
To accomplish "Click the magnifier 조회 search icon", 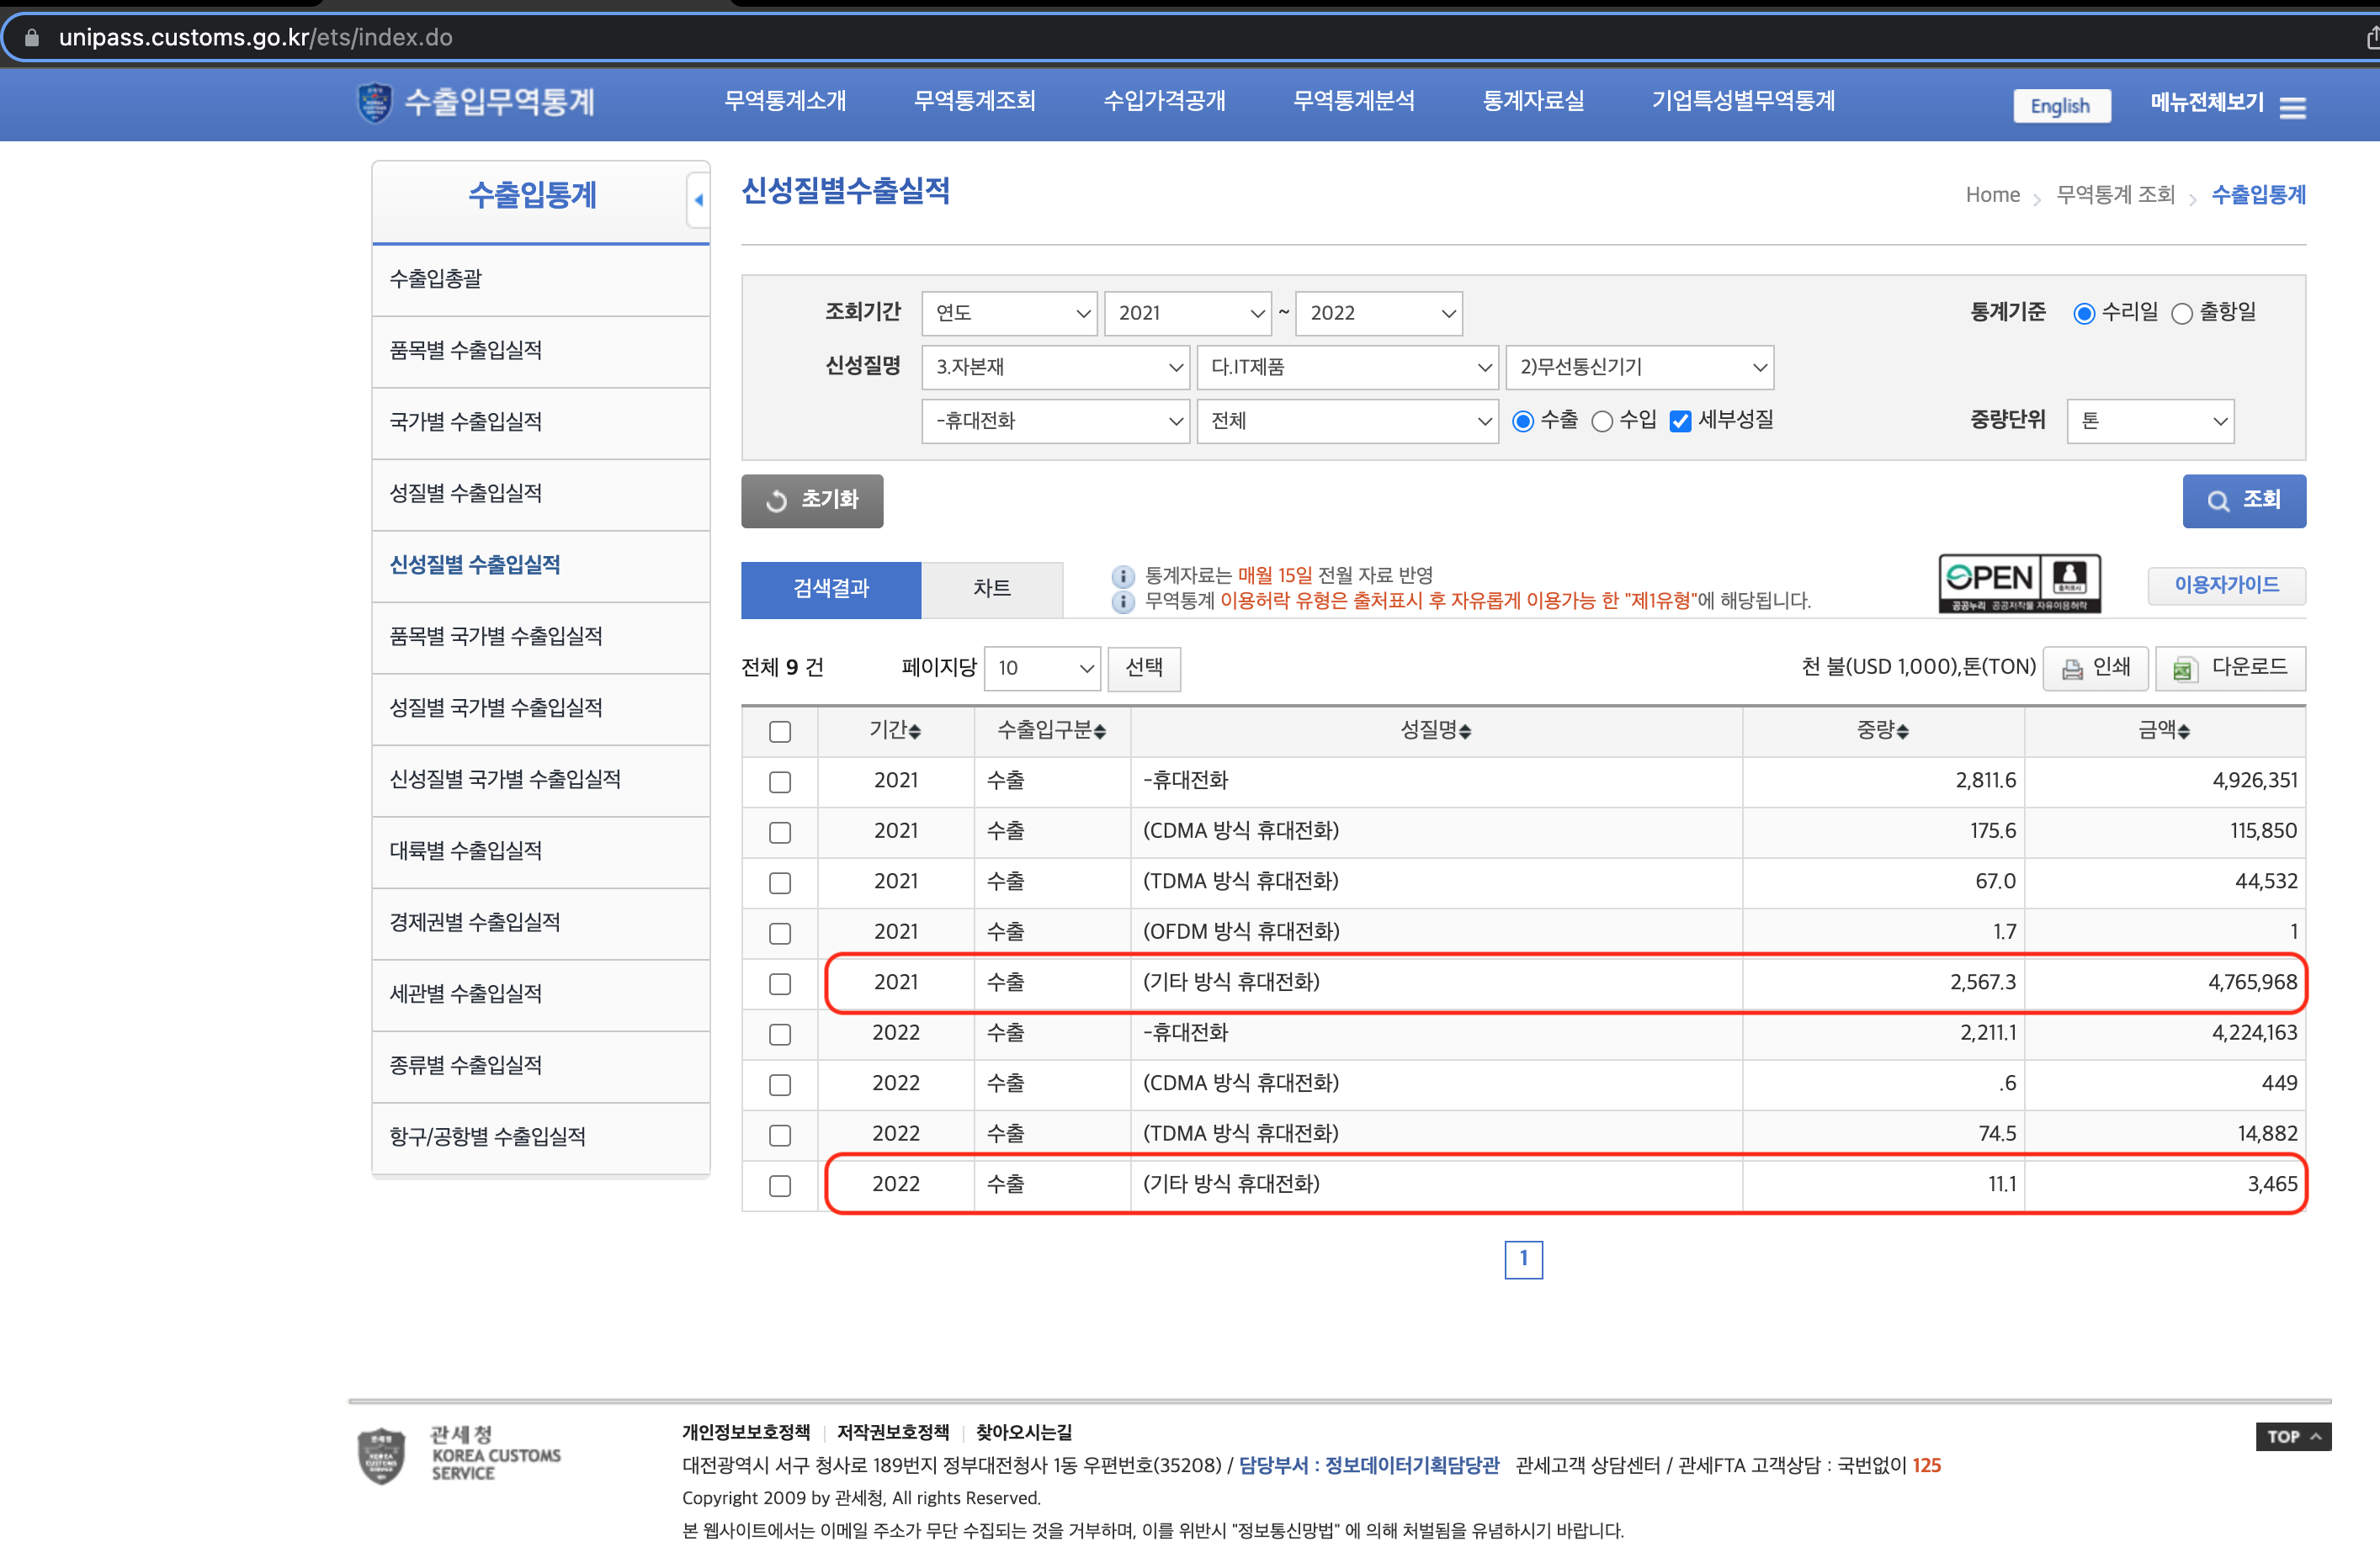I will [x=2218, y=501].
